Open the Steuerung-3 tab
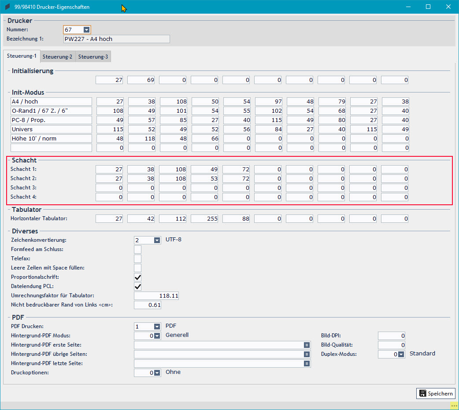 pos(93,57)
